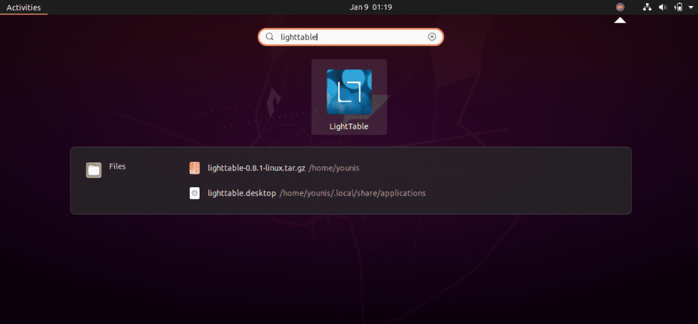Open the lighttable-0.8.1-linux.tar.gz file result

[x=274, y=169]
